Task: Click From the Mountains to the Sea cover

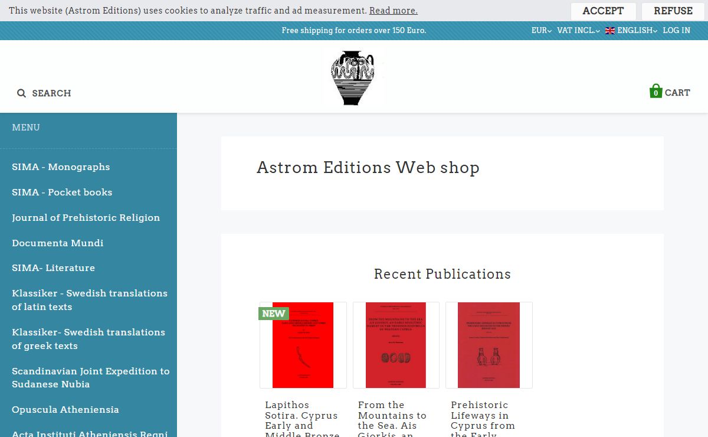Action: [x=396, y=345]
